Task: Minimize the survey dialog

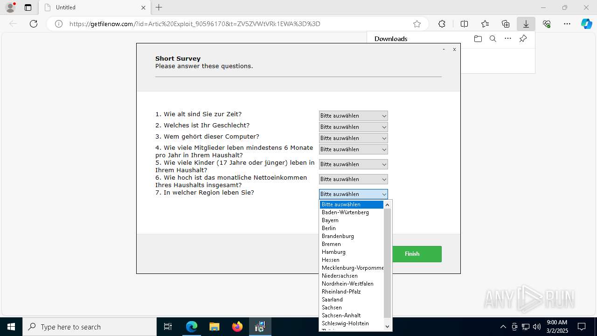Action: (444, 49)
